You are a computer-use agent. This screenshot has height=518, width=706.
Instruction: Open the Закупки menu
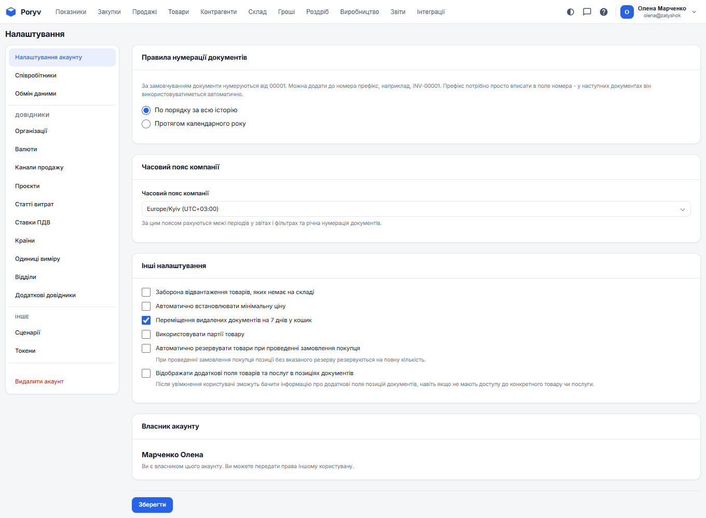pyautogui.click(x=110, y=12)
